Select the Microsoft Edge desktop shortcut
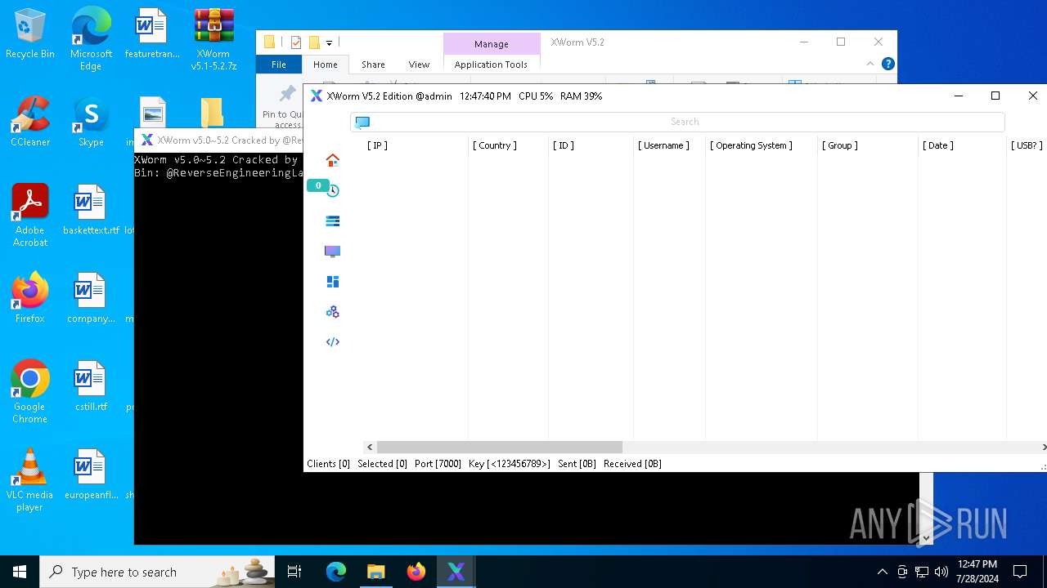The height and width of the screenshot is (588, 1047). pos(91,38)
